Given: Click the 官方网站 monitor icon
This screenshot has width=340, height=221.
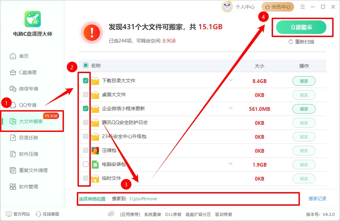Looking at the screenshot, I should (x=9, y=214).
